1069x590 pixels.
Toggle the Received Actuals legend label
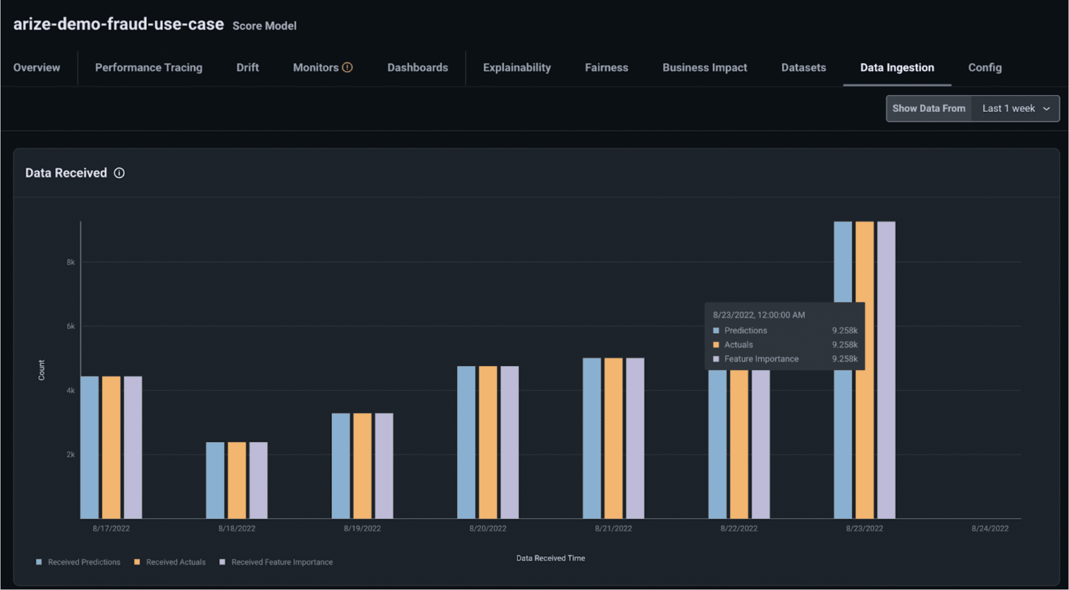[x=175, y=562]
